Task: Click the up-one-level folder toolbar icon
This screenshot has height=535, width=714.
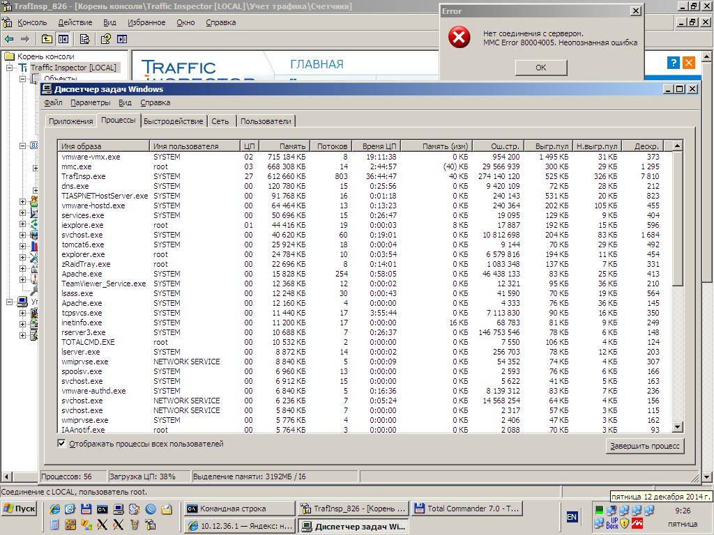Action: point(47,39)
